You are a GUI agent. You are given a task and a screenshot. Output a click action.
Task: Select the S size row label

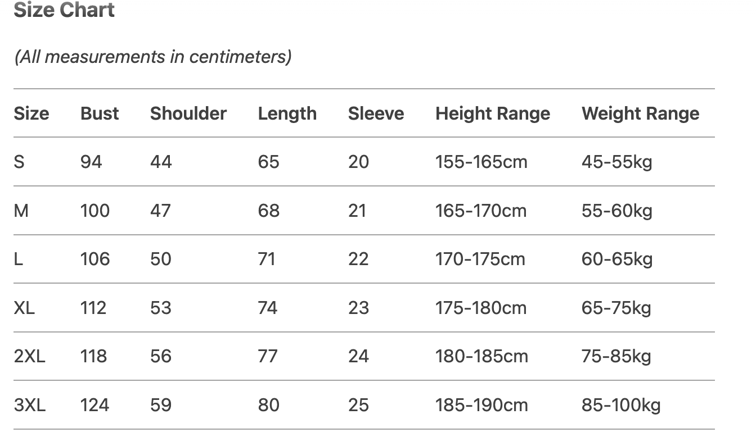19,162
